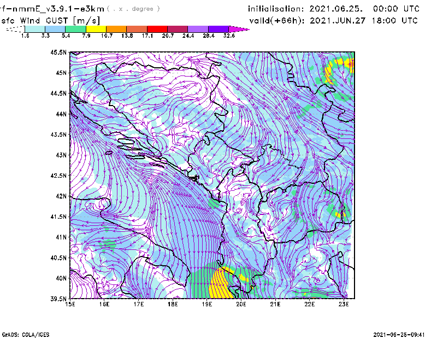This screenshot has height=338, width=437.
Task: Click the '2021-06-25-09:41' footer timestamp
Action: 399,335
